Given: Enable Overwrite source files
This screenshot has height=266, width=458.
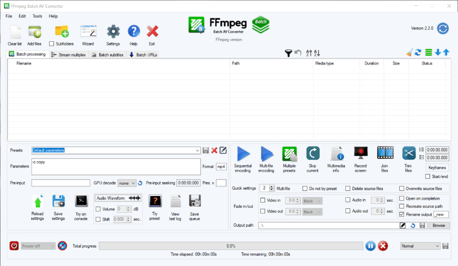Looking at the screenshot, I should [x=402, y=189].
